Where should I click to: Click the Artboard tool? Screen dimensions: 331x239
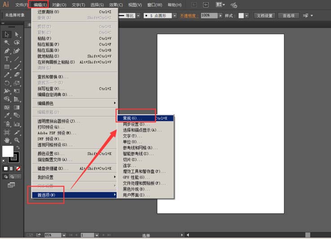pos(7,132)
